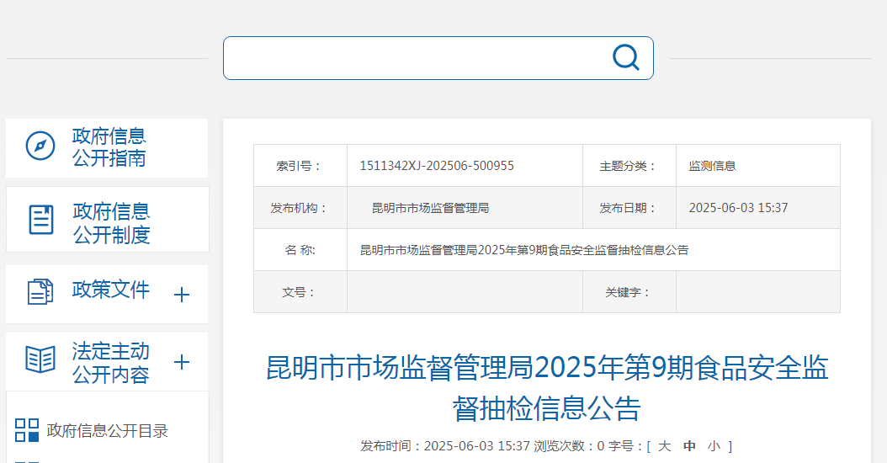
Task: Set font size to 小
Action: (x=714, y=446)
